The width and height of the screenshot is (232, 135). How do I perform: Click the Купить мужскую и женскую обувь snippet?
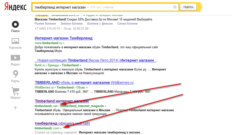click(100, 71)
